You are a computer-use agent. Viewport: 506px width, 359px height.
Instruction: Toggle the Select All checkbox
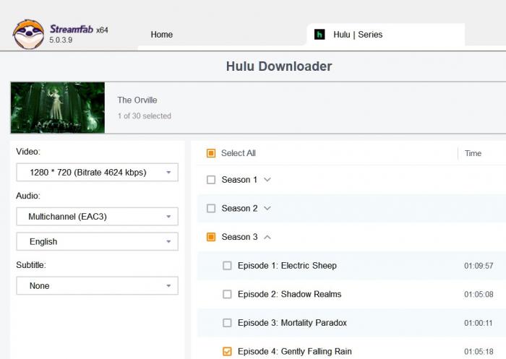click(211, 153)
